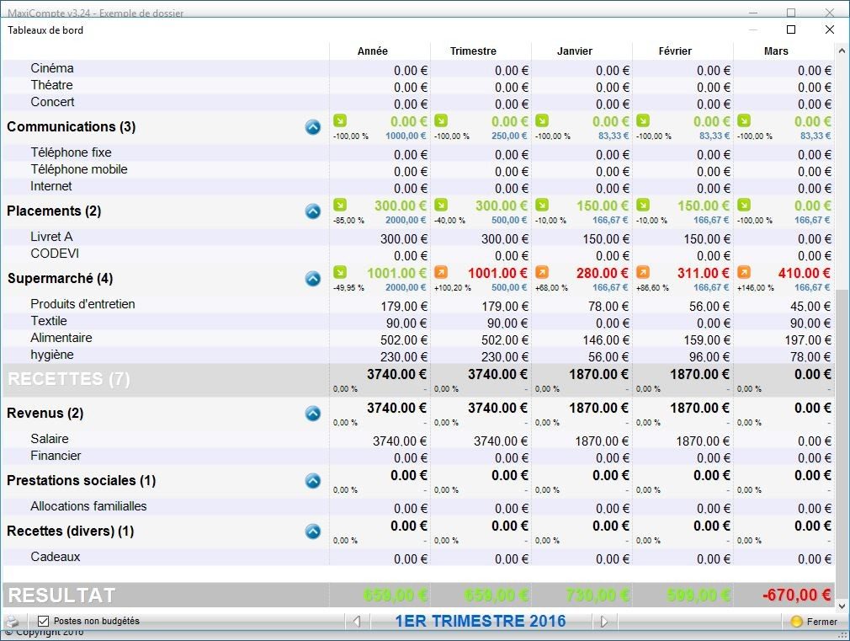Toggle the Postes non budgétés checkbox
Image resolution: width=850 pixels, height=641 pixels.
pos(44,621)
